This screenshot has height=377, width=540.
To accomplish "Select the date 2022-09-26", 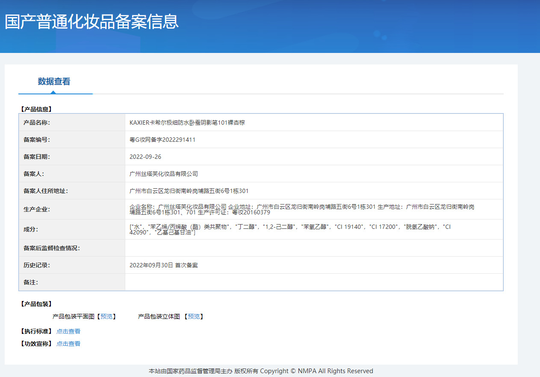I will pos(145,157).
